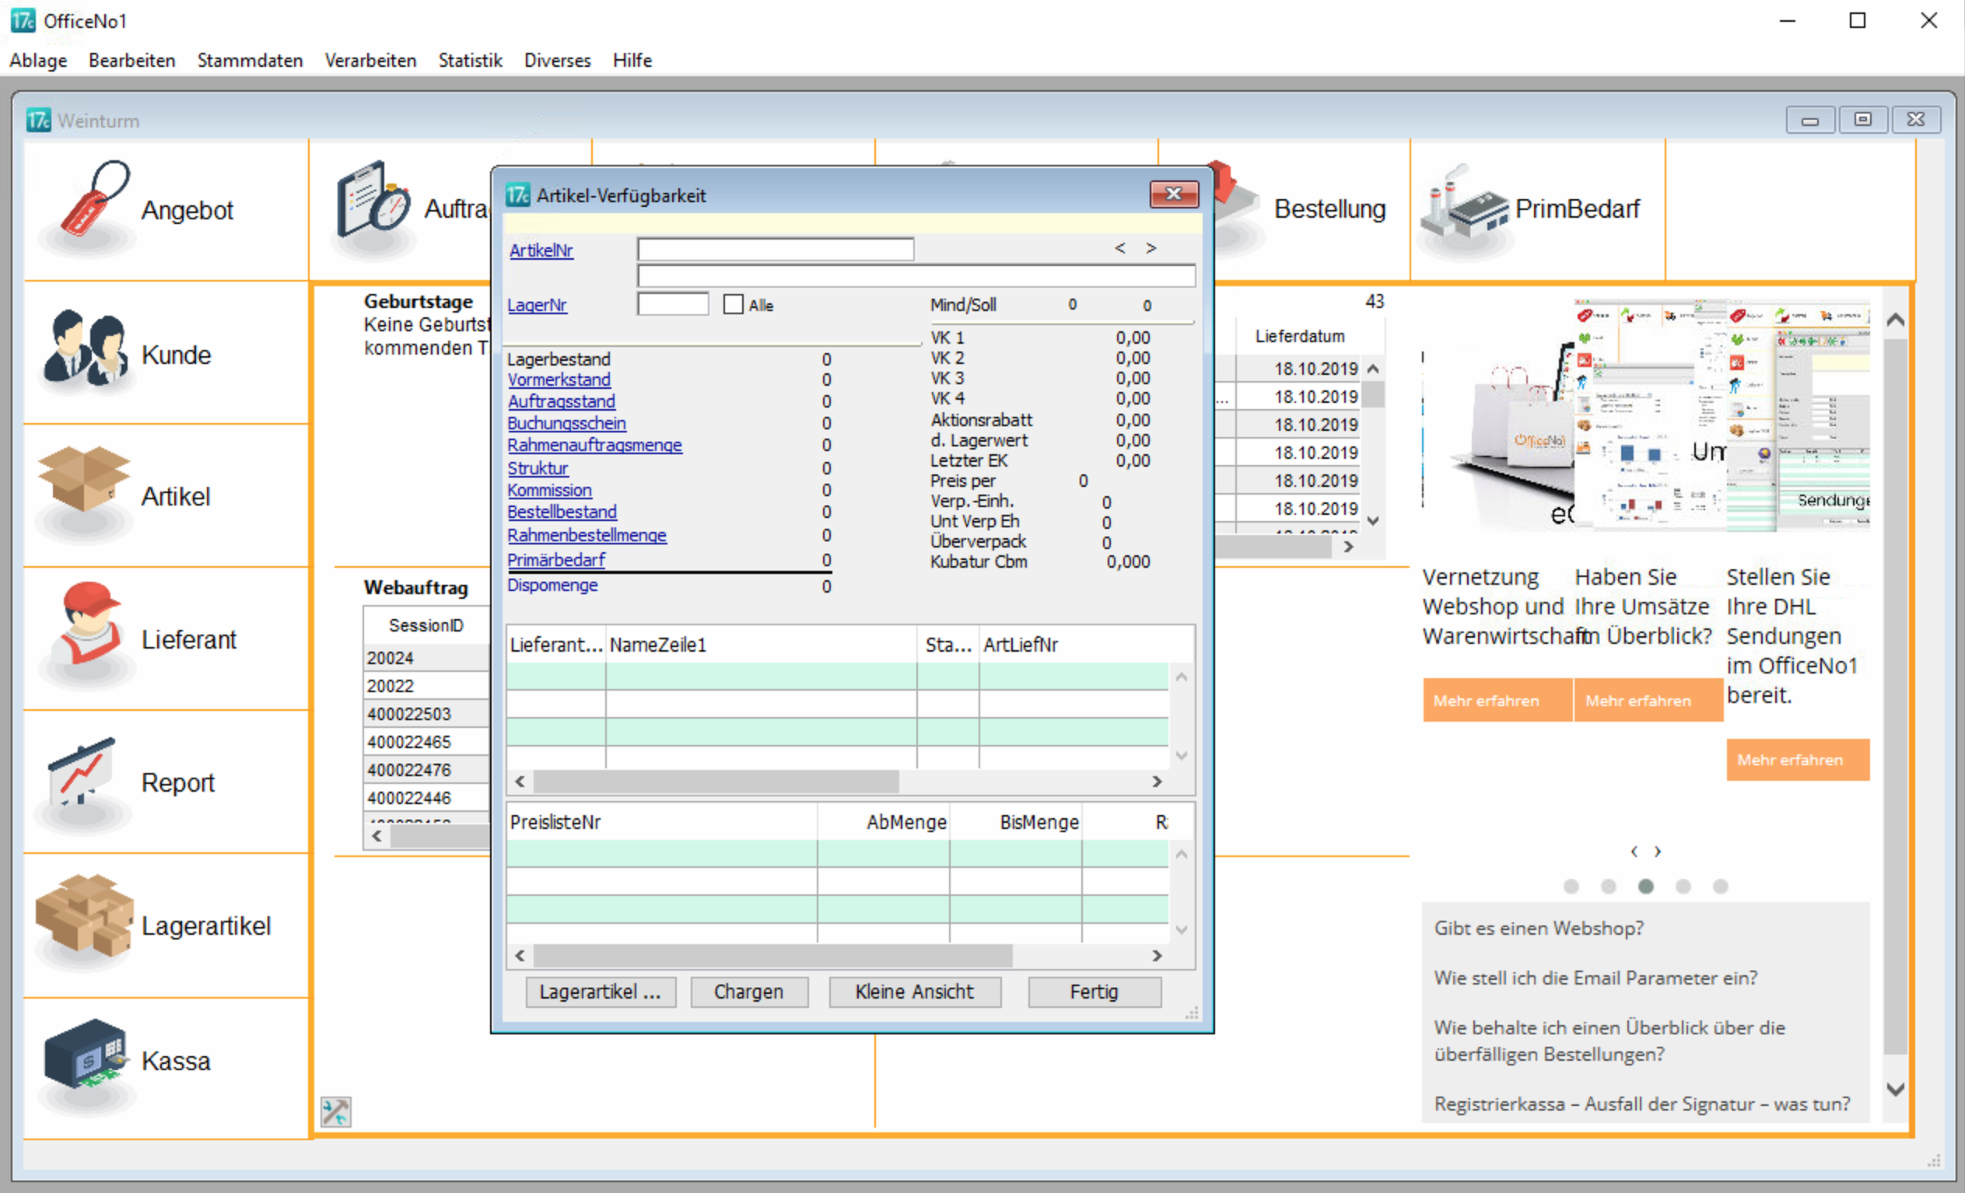Viewport: 1965px width, 1193px height.
Task: Open the Ablage menu
Action: (x=38, y=61)
